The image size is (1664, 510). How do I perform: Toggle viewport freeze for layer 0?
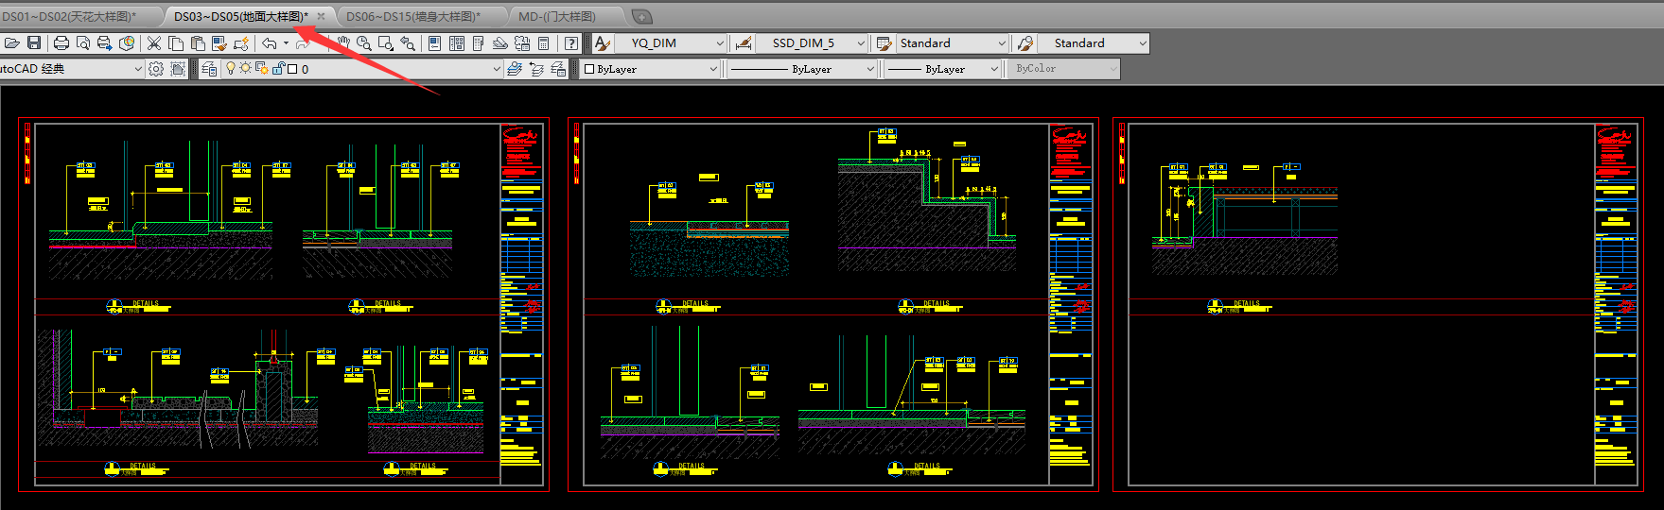[260, 69]
